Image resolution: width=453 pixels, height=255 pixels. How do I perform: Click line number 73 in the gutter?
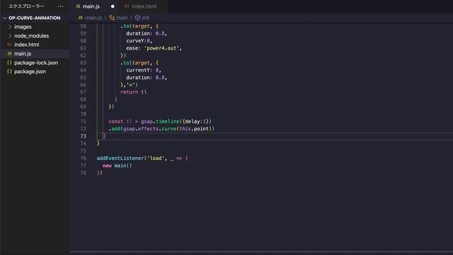point(84,136)
